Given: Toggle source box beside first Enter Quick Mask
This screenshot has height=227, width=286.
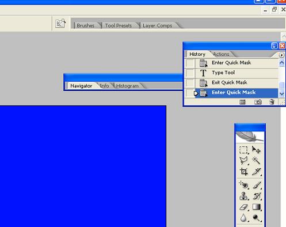Looking at the screenshot, I should (x=190, y=63).
